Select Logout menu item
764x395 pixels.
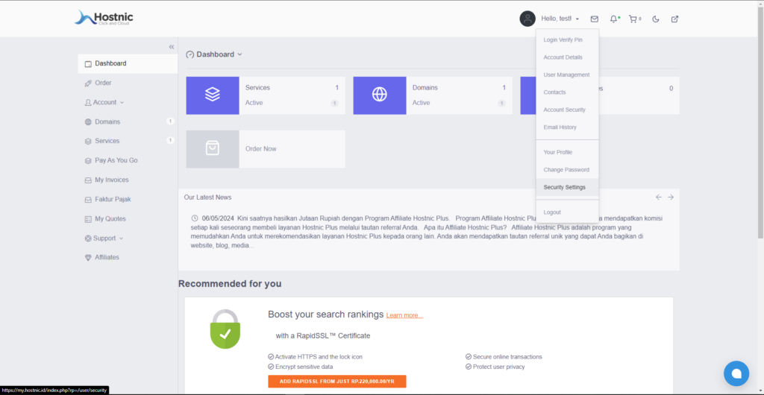(x=567, y=212)
